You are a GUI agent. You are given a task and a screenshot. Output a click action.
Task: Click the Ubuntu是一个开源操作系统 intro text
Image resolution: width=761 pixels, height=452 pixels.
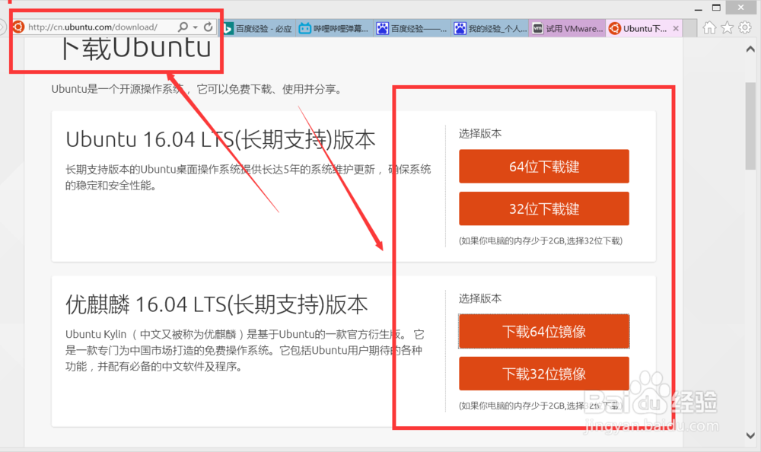coord(197,89)
